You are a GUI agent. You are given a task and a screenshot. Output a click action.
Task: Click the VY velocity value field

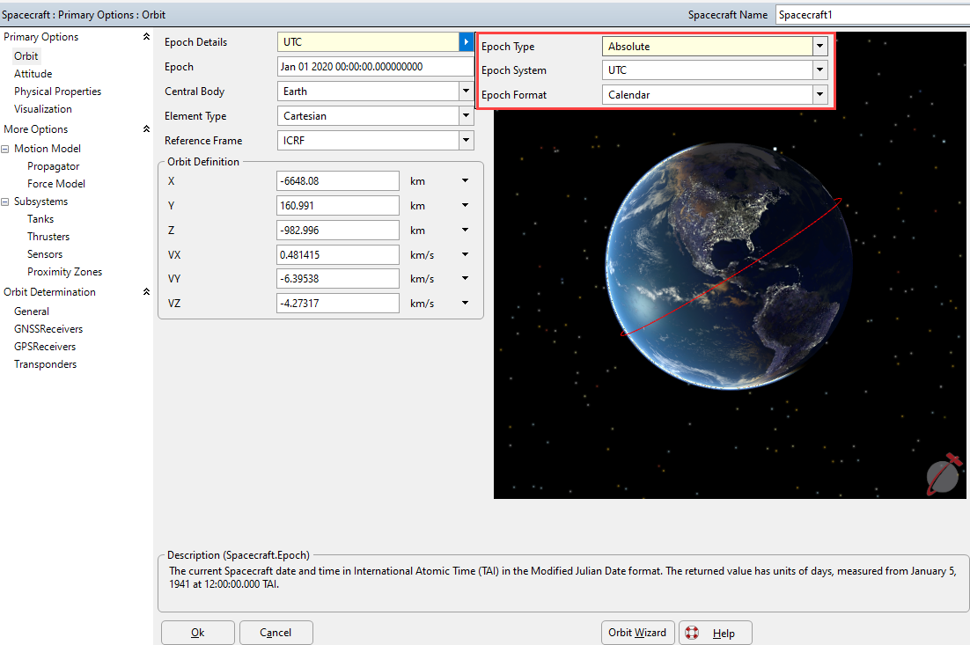click(338, 279)
